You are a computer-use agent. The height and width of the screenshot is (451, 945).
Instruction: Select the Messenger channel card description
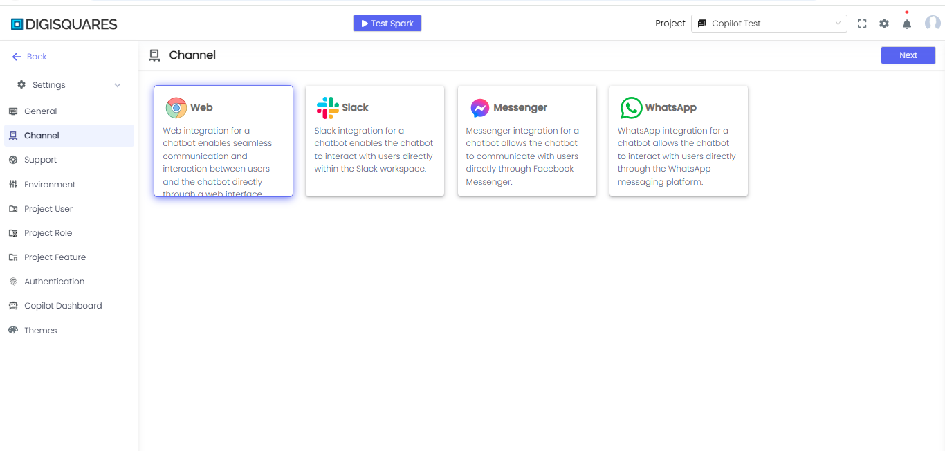523,156
